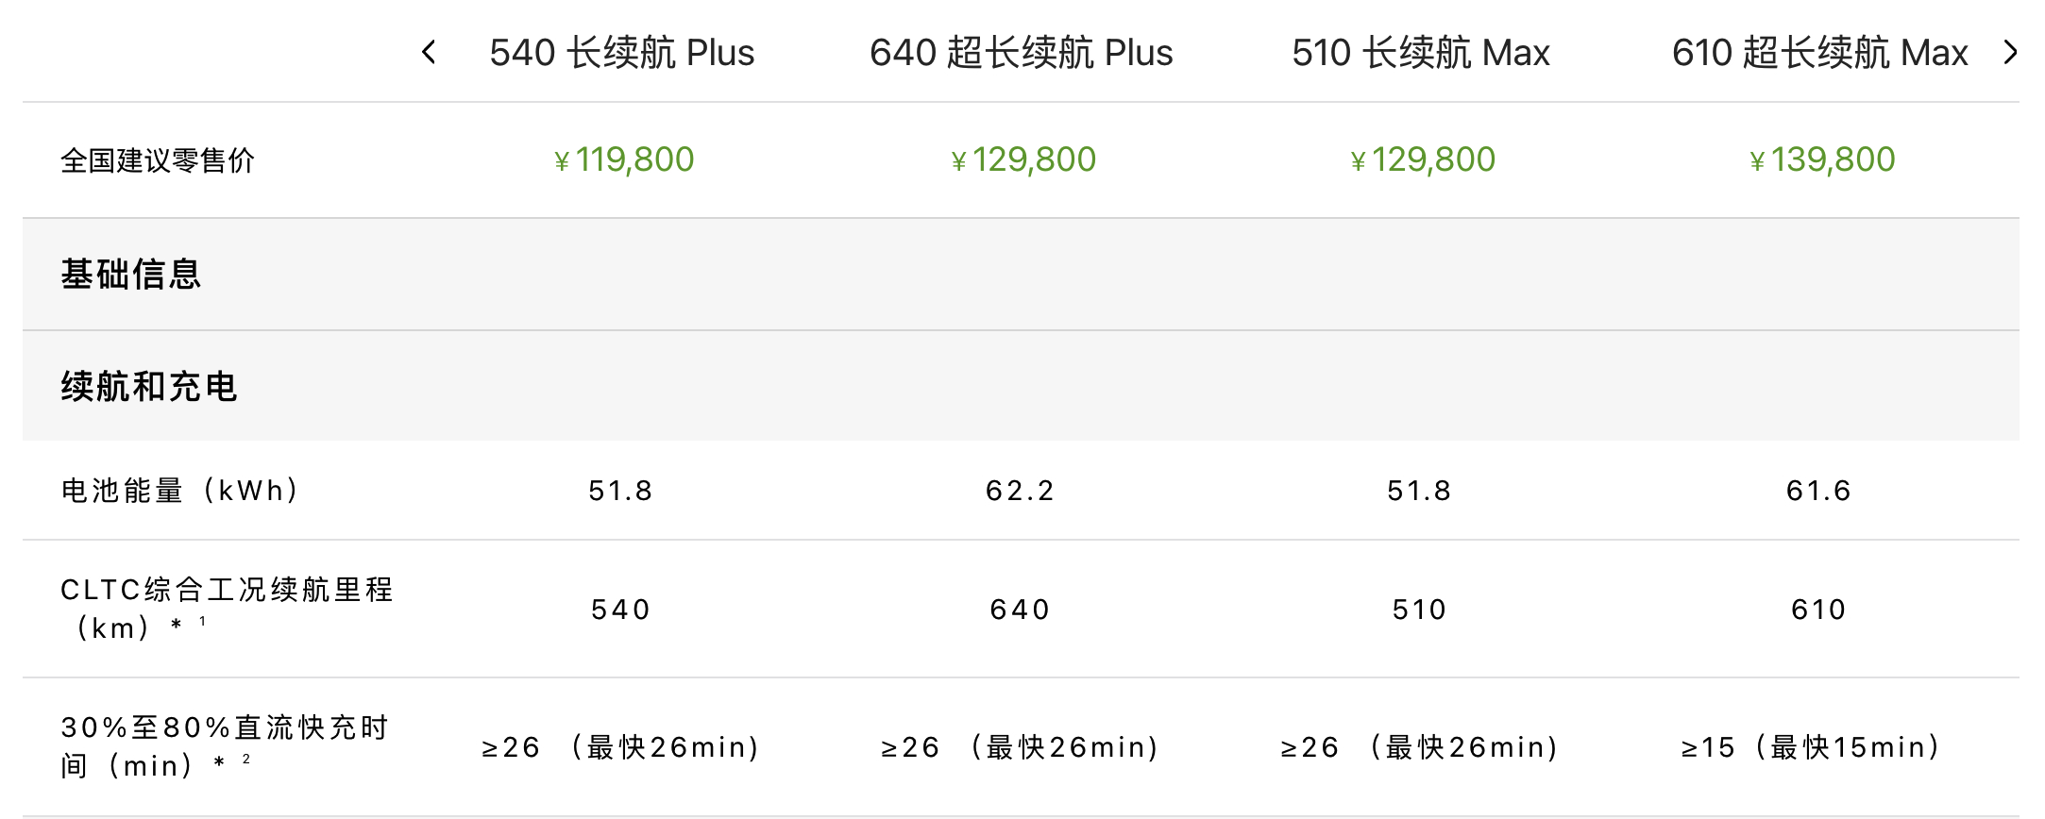Click the 610 km range value
This screenshot has width=2045, height=819.
[x=1818, y=610]
